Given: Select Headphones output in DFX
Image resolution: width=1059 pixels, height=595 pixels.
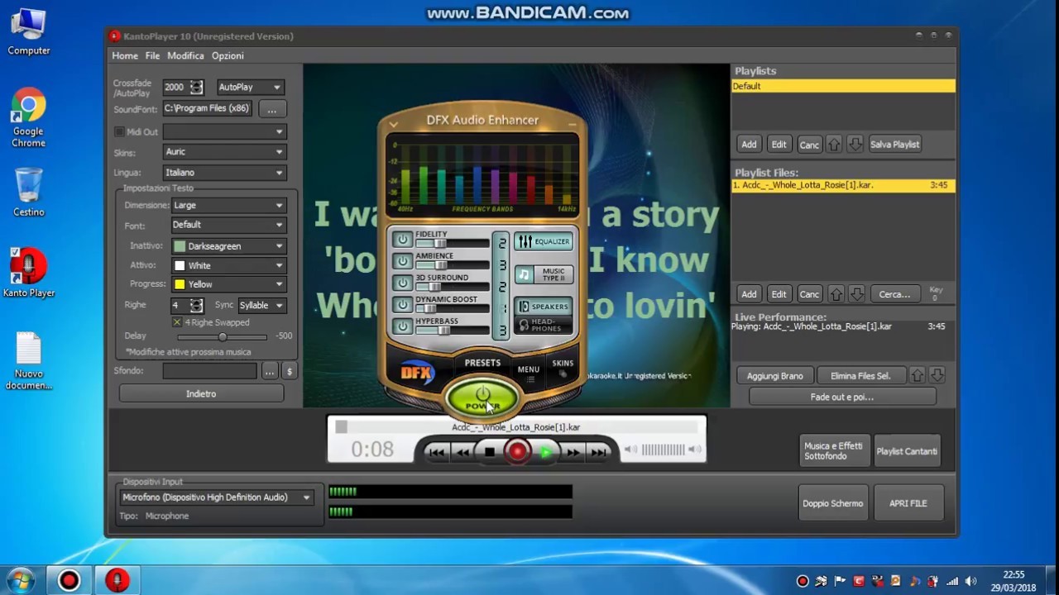Looking at the screenshot, I should click(543, 325).
